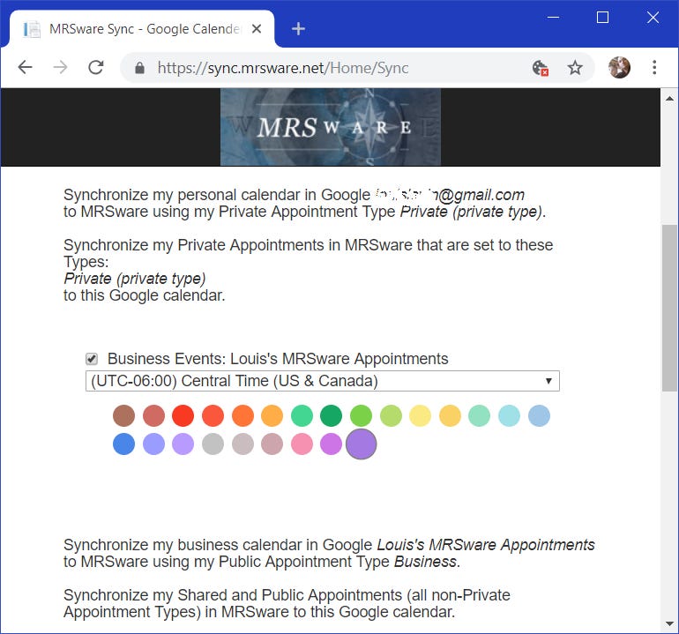This screenshot has height=634, width=679.
Task: Minimize the Chrome window
Action: [x=553, y=18]
